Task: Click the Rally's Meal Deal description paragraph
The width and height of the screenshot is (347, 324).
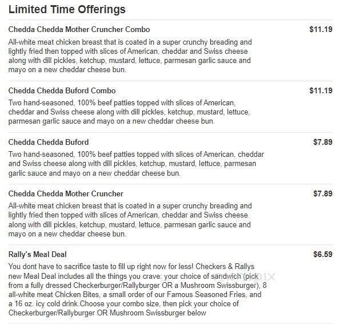Action: [137, 290]
